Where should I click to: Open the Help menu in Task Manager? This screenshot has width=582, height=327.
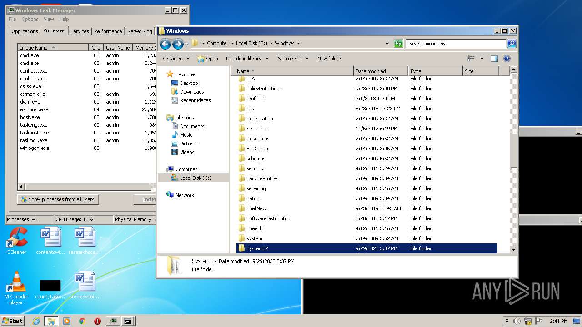click(x=64, y=19)
